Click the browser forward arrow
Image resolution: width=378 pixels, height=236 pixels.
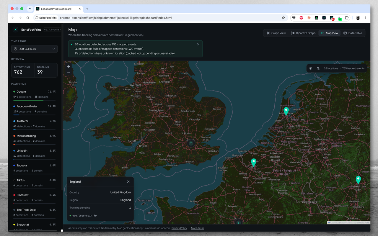click(20, 18)
